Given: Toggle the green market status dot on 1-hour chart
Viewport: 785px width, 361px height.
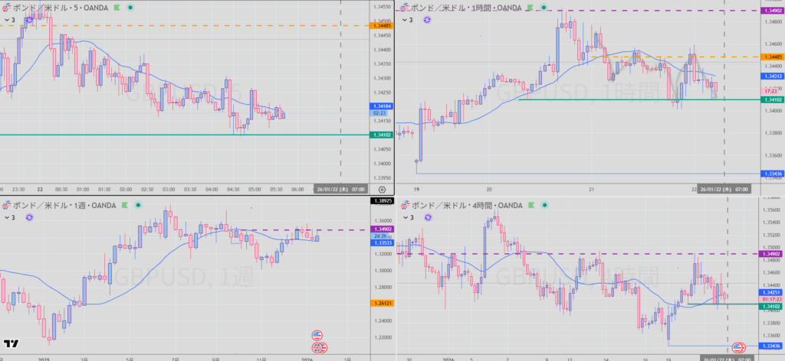Looking at the screenshot, I should pos(543,8).
